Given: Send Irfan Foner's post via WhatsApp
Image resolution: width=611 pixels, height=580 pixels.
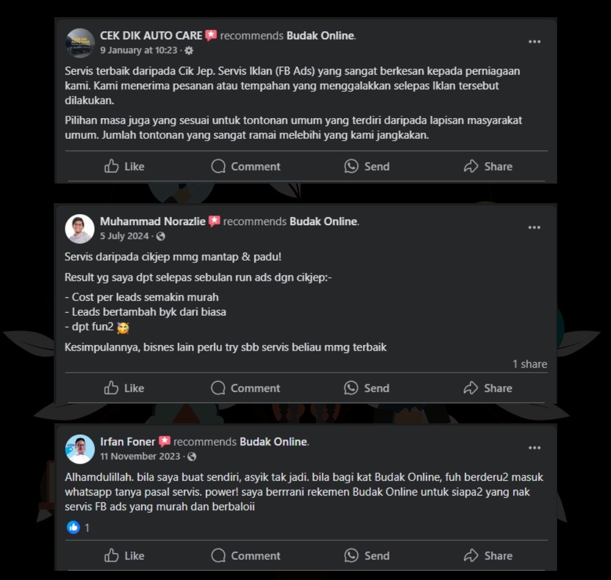Looking at the screenshot, I should (367, 556).
